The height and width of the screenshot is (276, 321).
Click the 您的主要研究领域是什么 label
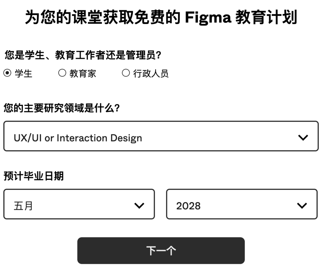pos(62,108)
